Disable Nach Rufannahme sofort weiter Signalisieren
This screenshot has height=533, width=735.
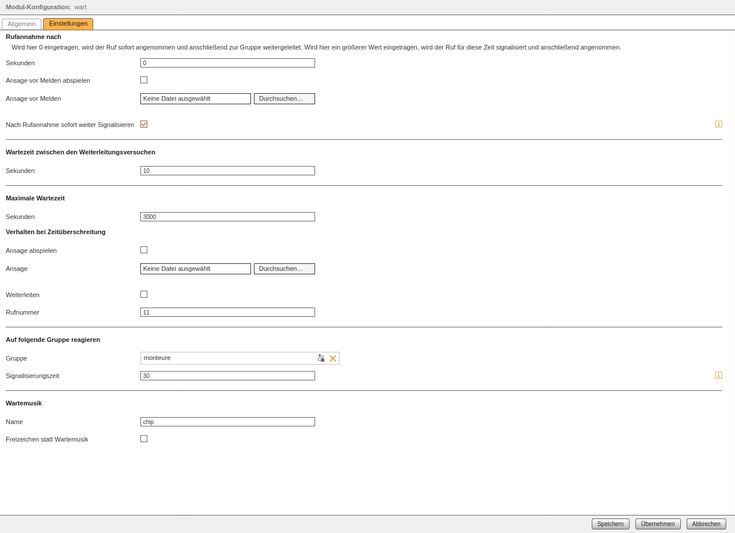pos(143,123)
